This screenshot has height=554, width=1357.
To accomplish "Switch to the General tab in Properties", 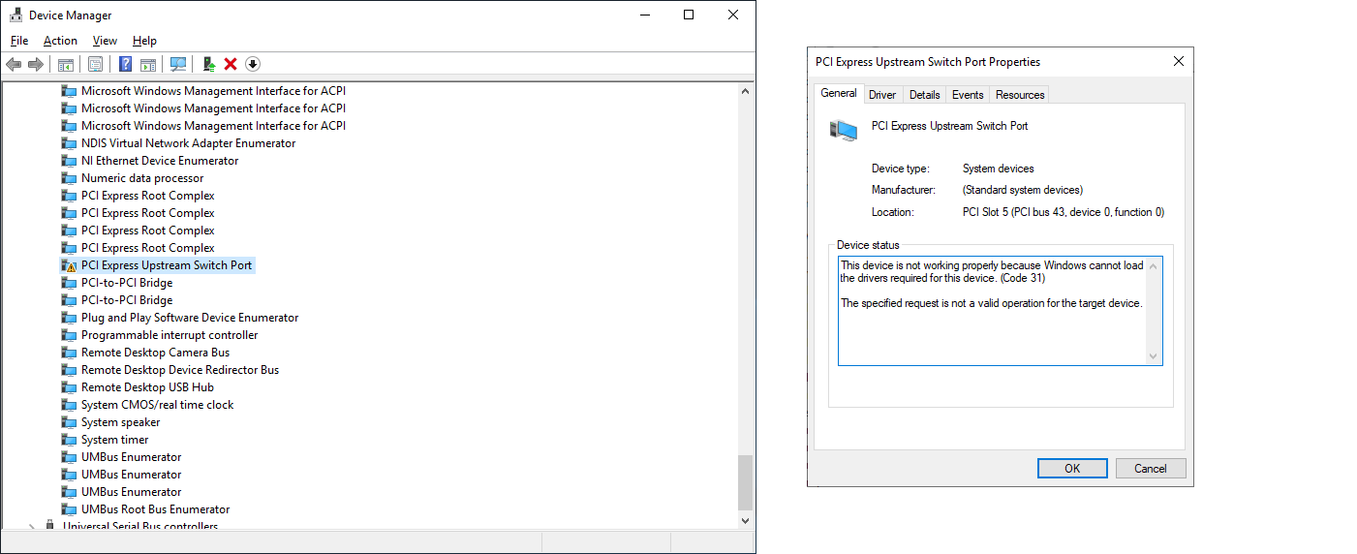I will [x=839, y=94].
